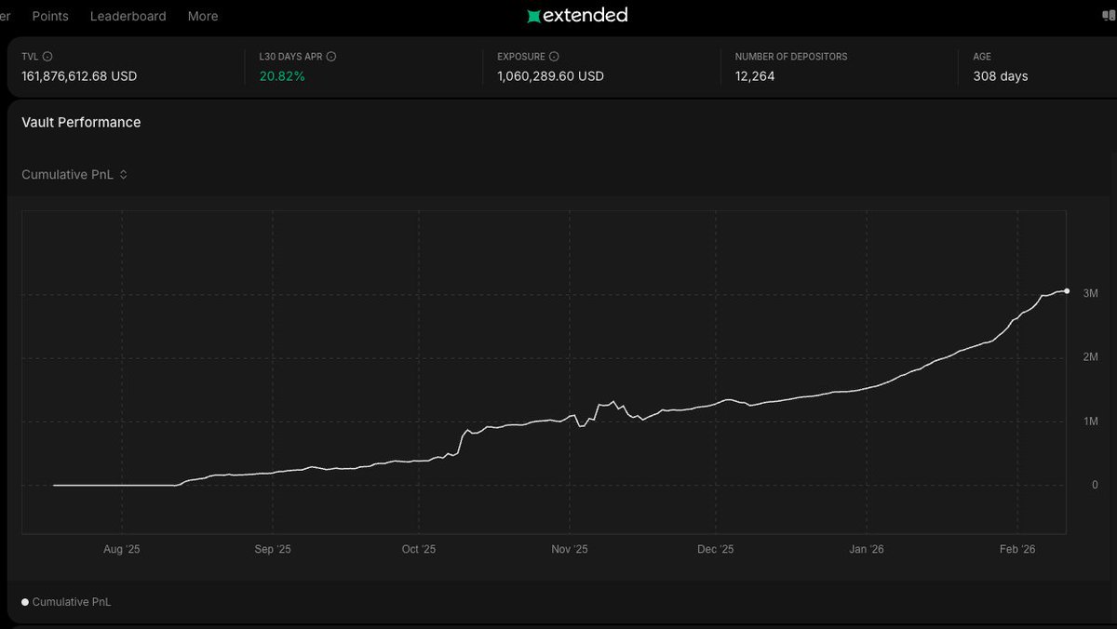1117x629 pixels.
Task: Show the L30 Days APR info icon
Action: [x=331, y=57]
